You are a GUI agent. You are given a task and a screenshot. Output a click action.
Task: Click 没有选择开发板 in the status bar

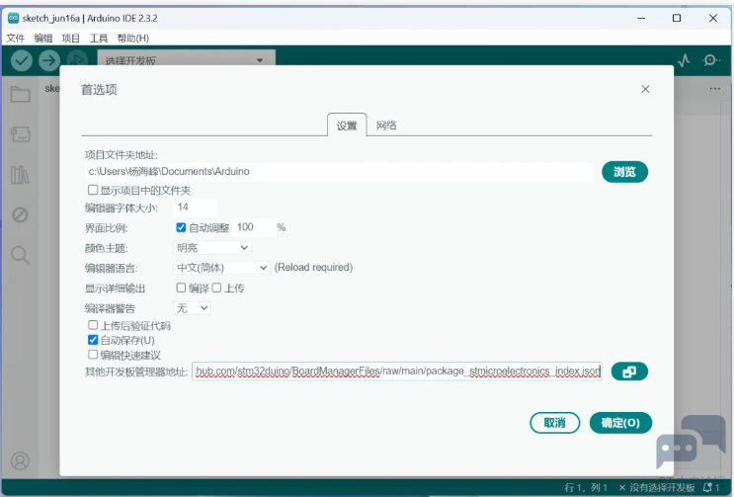(657, 487)
